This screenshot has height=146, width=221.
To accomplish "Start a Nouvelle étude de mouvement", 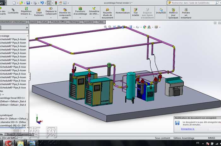I will click(107, 14).
